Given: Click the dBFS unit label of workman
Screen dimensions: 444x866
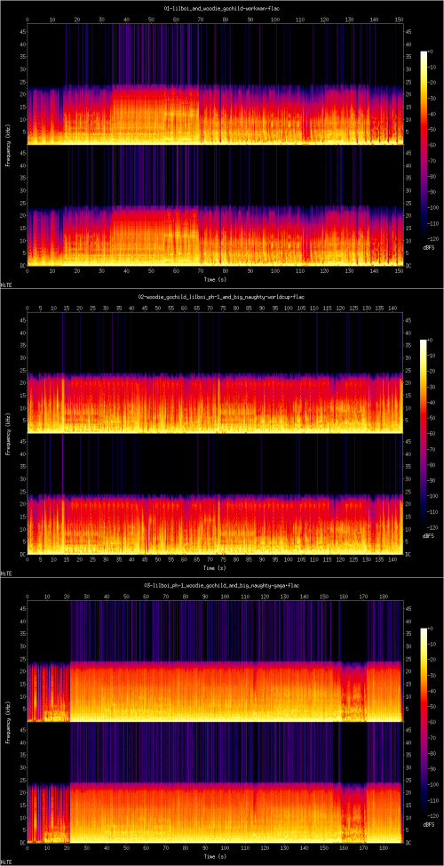Looking at the screenshot, I should [x=429, y=247].
